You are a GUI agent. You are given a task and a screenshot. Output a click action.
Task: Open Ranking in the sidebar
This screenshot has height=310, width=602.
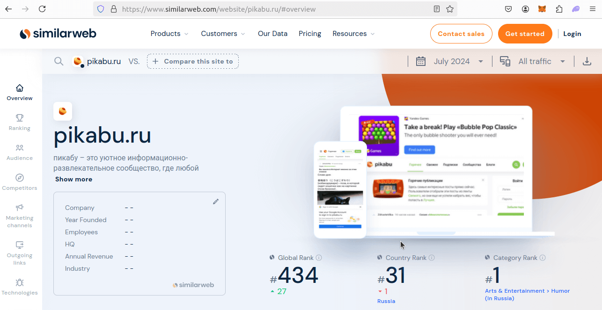20,123
